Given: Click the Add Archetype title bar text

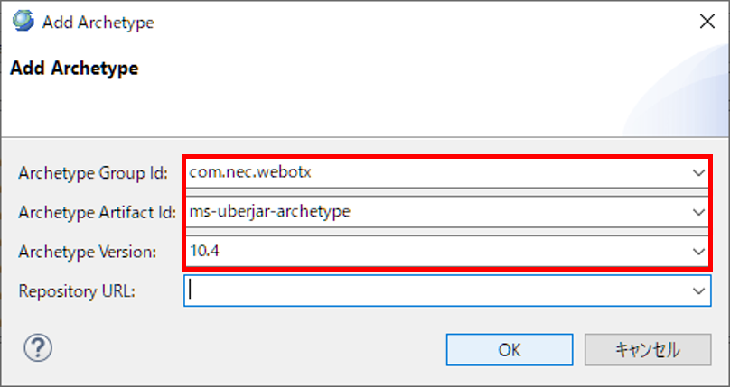Looking at the screenshot, I should [98, 23].
